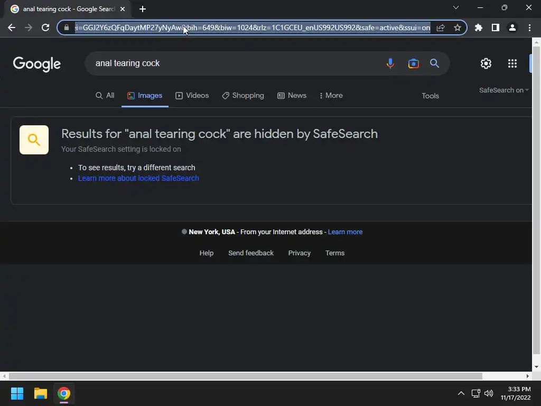Click the Google logo

tap(37, 64)
